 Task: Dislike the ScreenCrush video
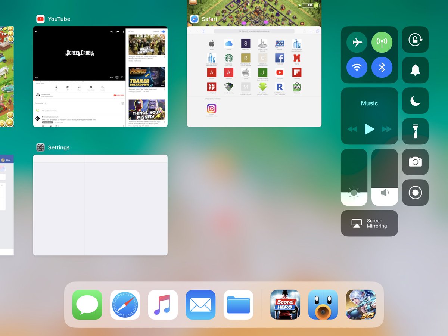coord(68,88)
